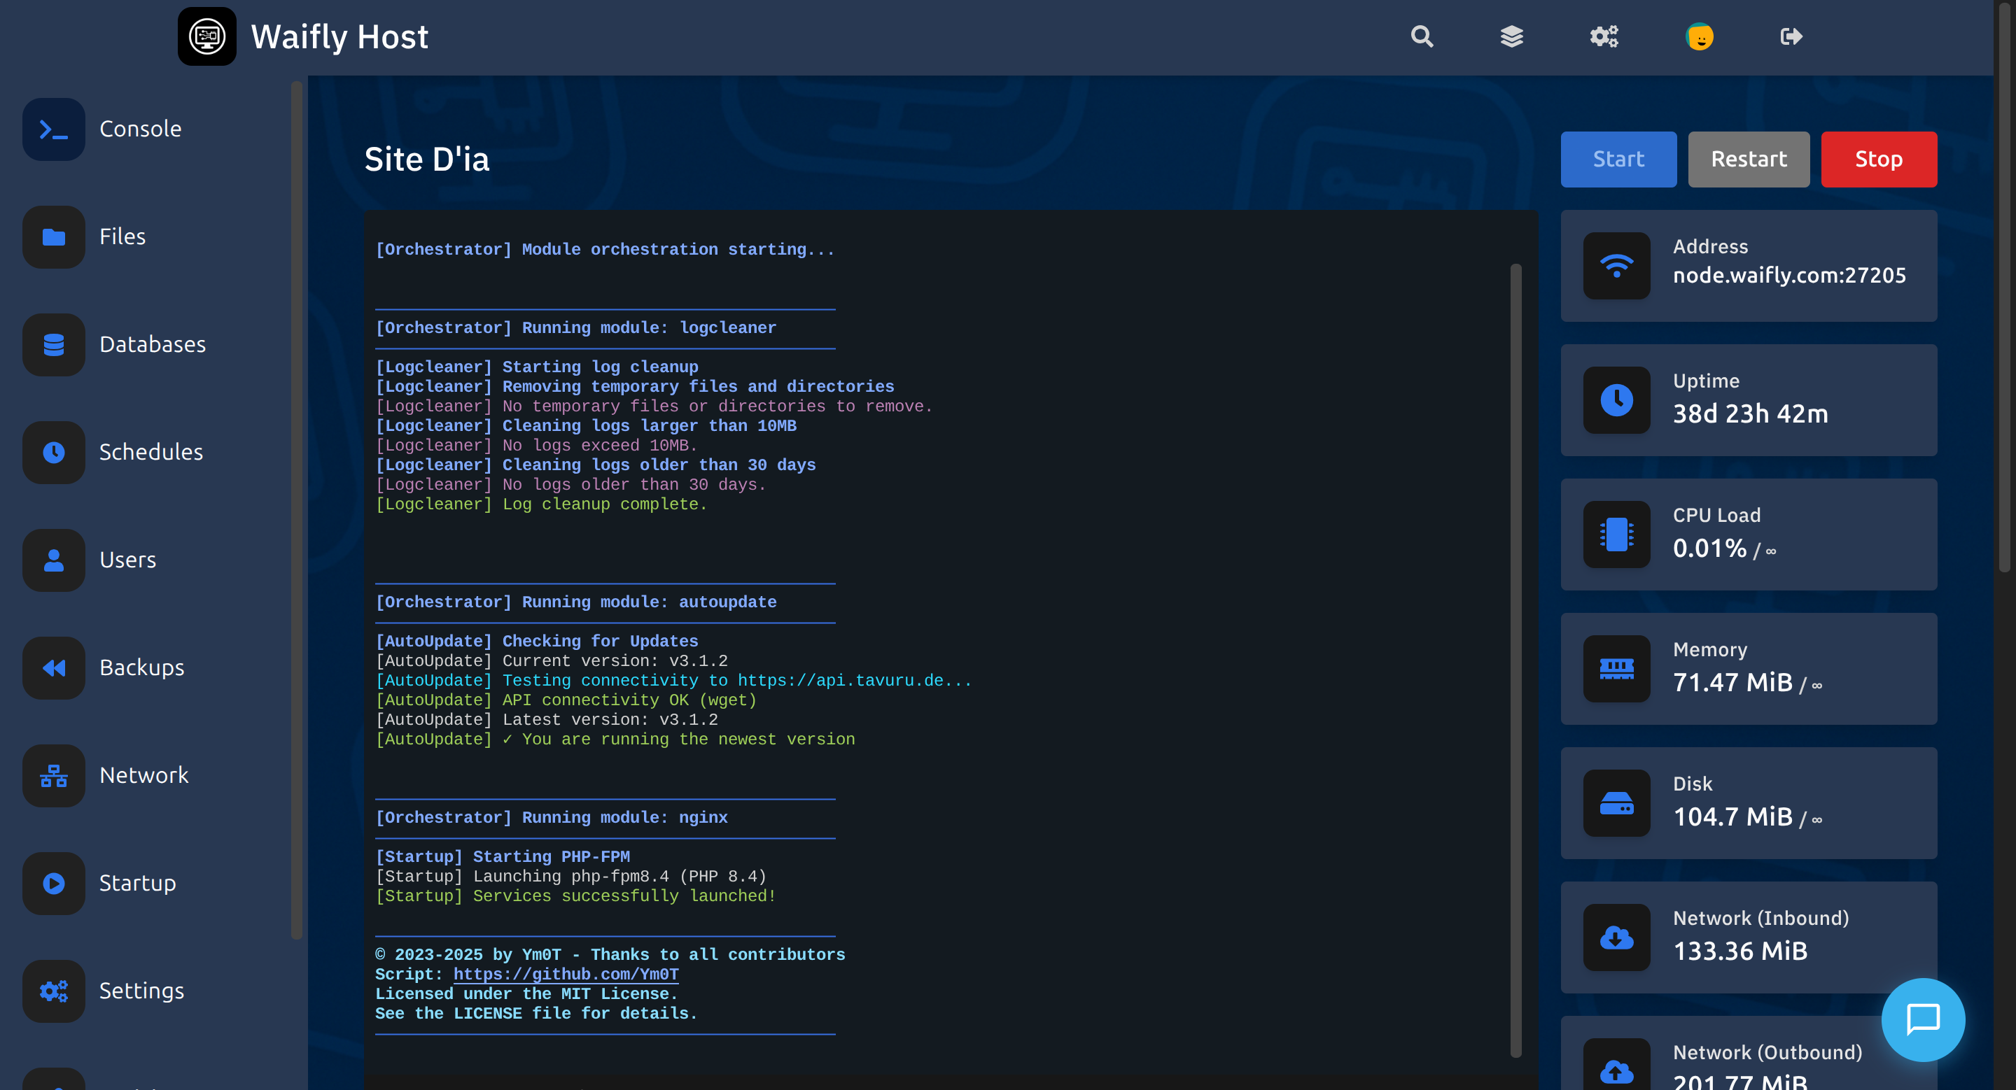
Task: Open the Console terminal icon
Action: (x=53, y=129)
